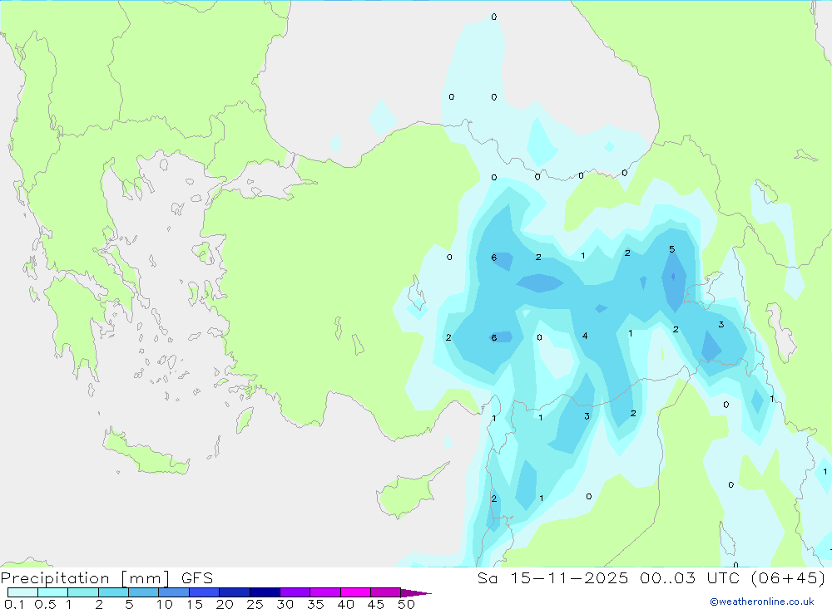Click the "GFS" model label
The width and height of the screenshot is (832, 609).
(197, 577)
